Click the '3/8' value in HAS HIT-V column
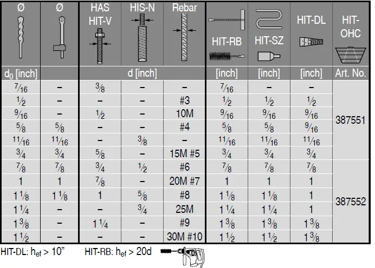 pyautogui.click(x=100, y=88)
